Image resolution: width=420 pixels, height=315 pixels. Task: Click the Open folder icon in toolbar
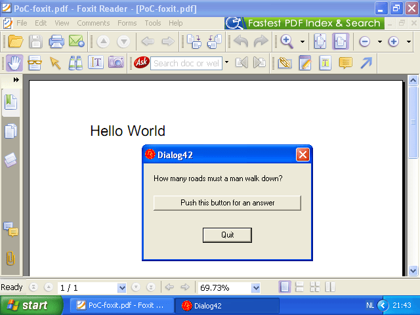[x=14, y=41]
